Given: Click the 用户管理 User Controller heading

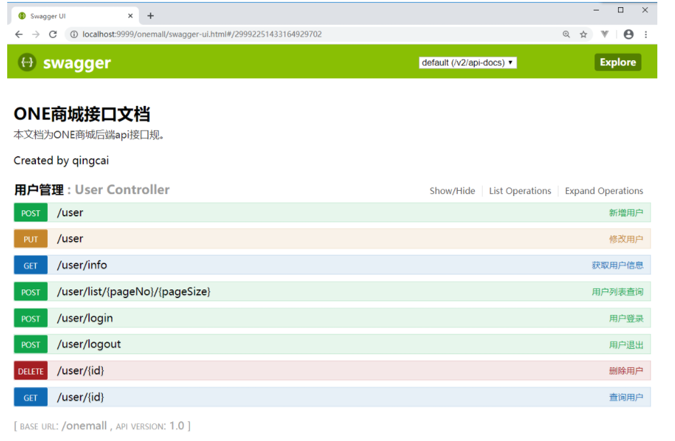Looking at the screenshot, I should [x=92, y=190].
